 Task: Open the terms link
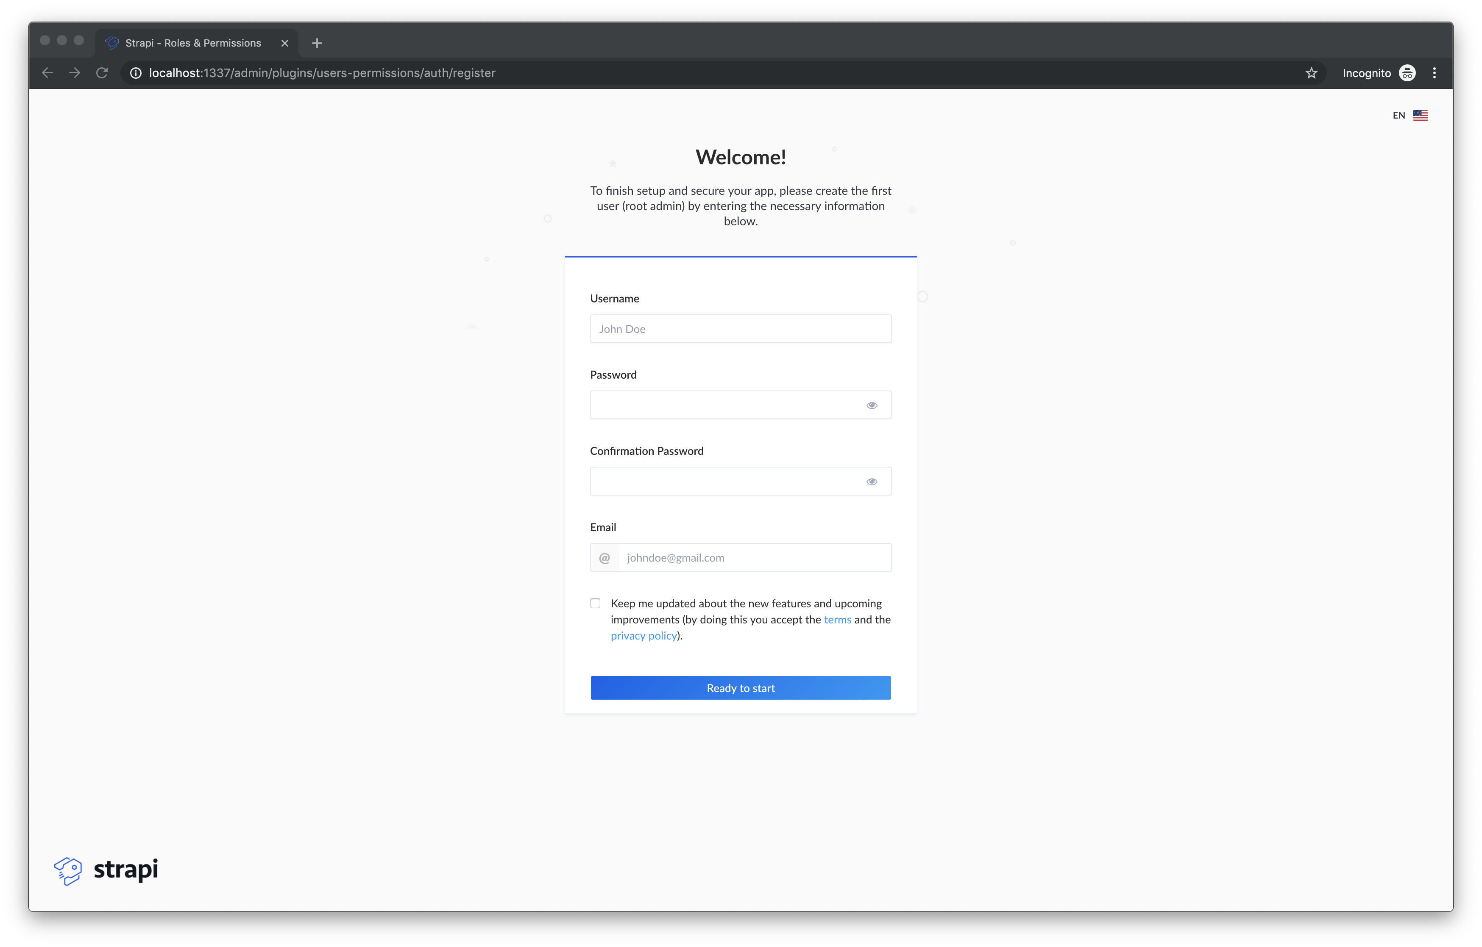click(837, 620)
